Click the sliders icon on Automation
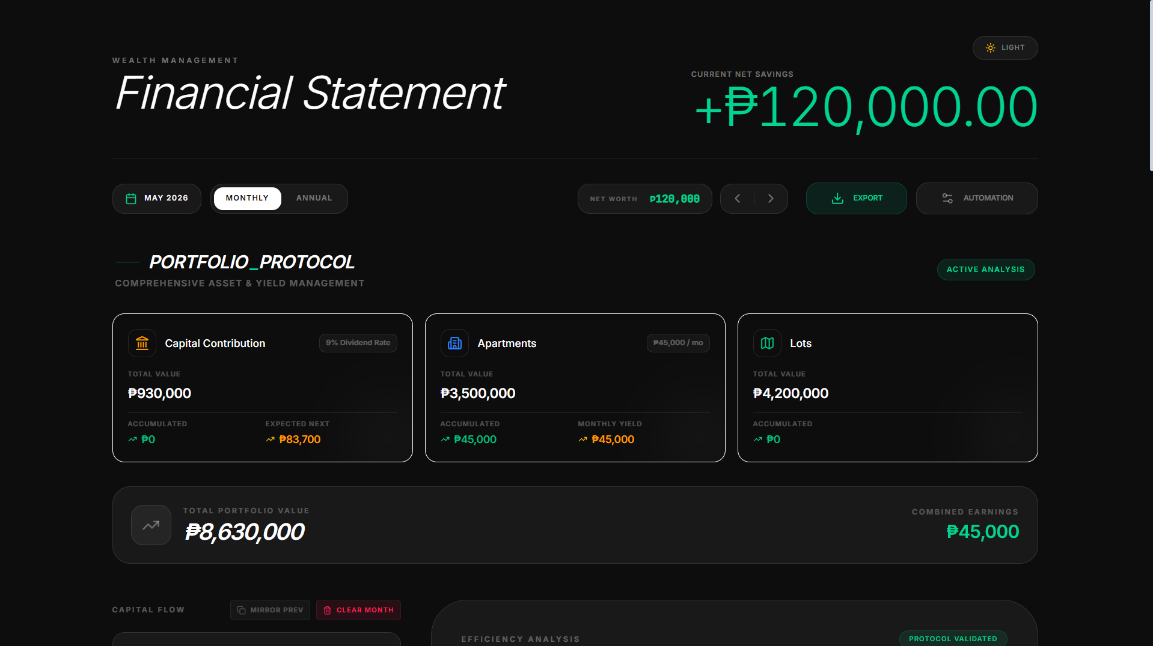This screenshot has height=646, width=1153. tap(947, 198)
